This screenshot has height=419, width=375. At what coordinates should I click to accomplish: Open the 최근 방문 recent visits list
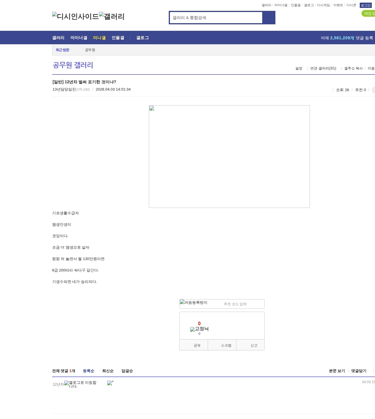pyautogui.click(x=62, y=50)
